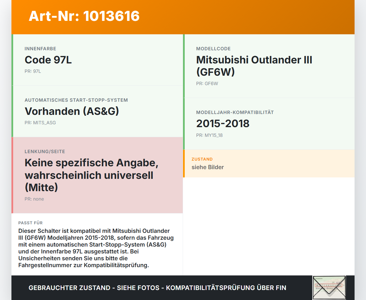Select the Keine spezifische Angabe text
366x300 pixels.
(x=91, y=175)
